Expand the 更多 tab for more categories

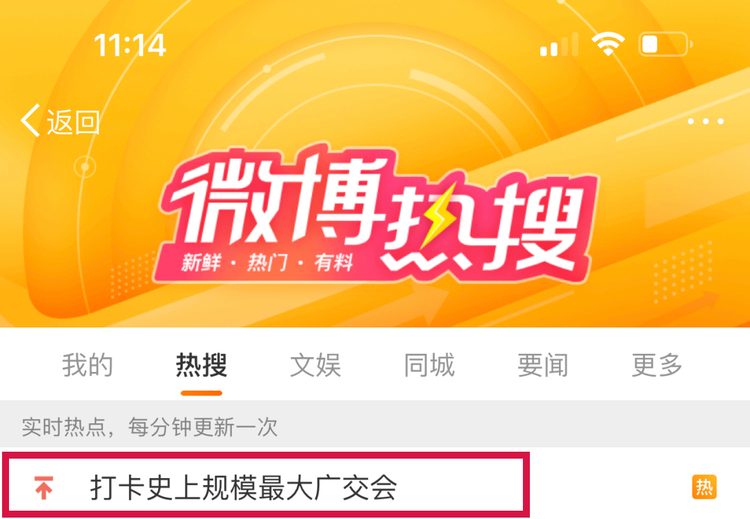(x=657, y=366)
